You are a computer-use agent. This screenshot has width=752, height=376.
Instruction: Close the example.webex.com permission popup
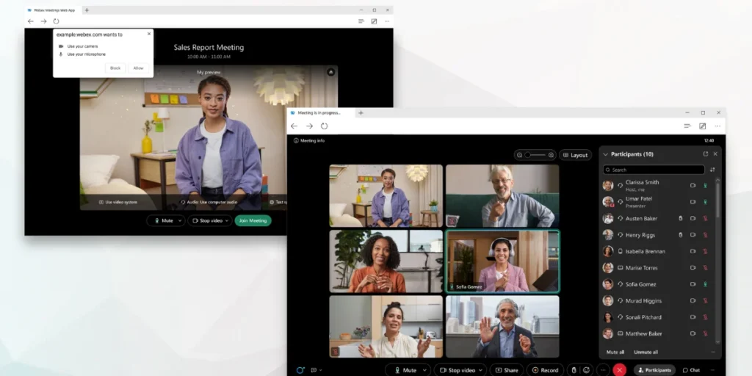[149, 34]
